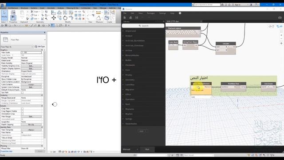Click the camera export image icon in Dynamo

280,17
